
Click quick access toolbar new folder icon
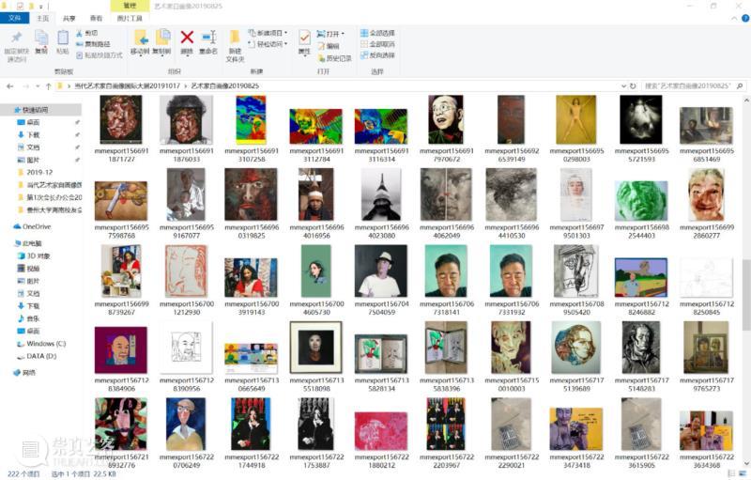click(x=30, y=6)
